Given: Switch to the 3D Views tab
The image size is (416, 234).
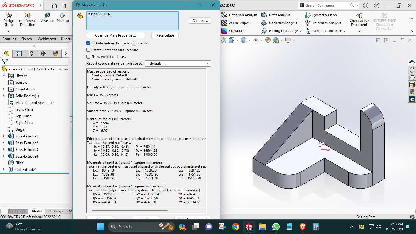Looking at the screenshot, I should 55,211.
